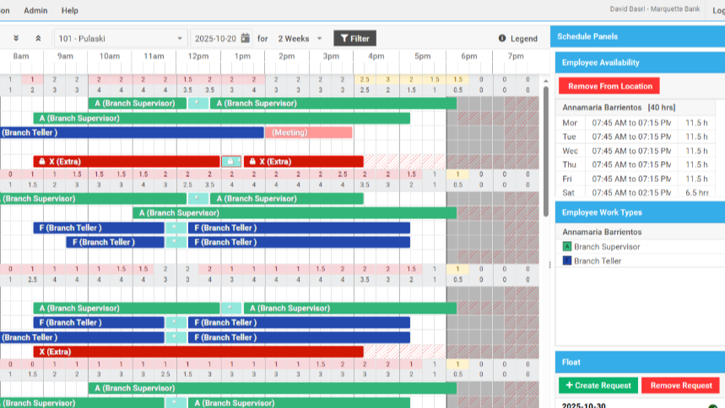This screenshot has height=408, width=725.
Task: Click the 12pm time column header
Action: 197,56
